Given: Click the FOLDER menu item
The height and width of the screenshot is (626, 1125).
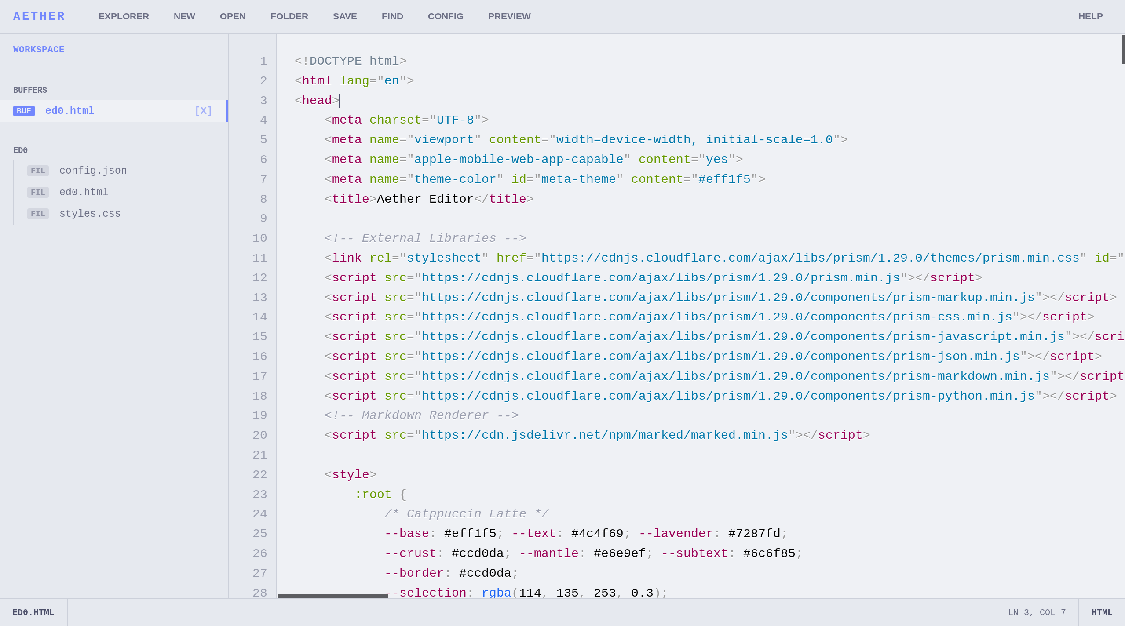Looking at the screenshot, I should pyautogui.click(x=289, y=16).
